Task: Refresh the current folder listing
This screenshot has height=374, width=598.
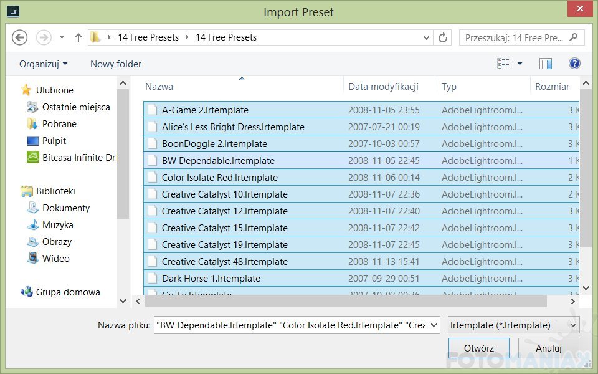Action: 443,37
